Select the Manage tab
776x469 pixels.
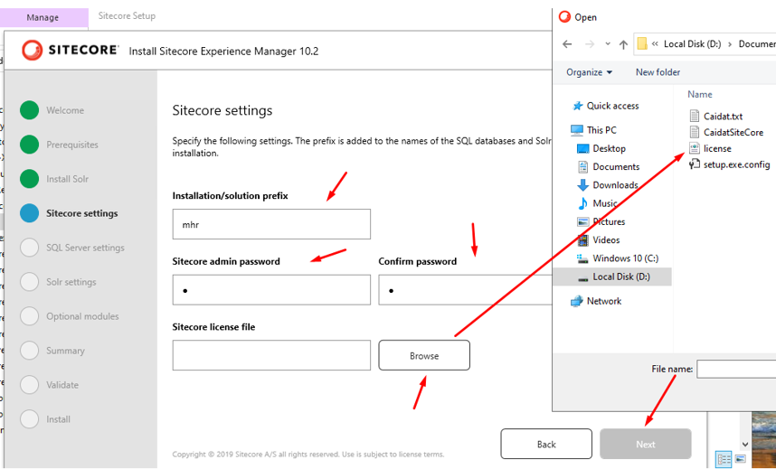point(43,17)
